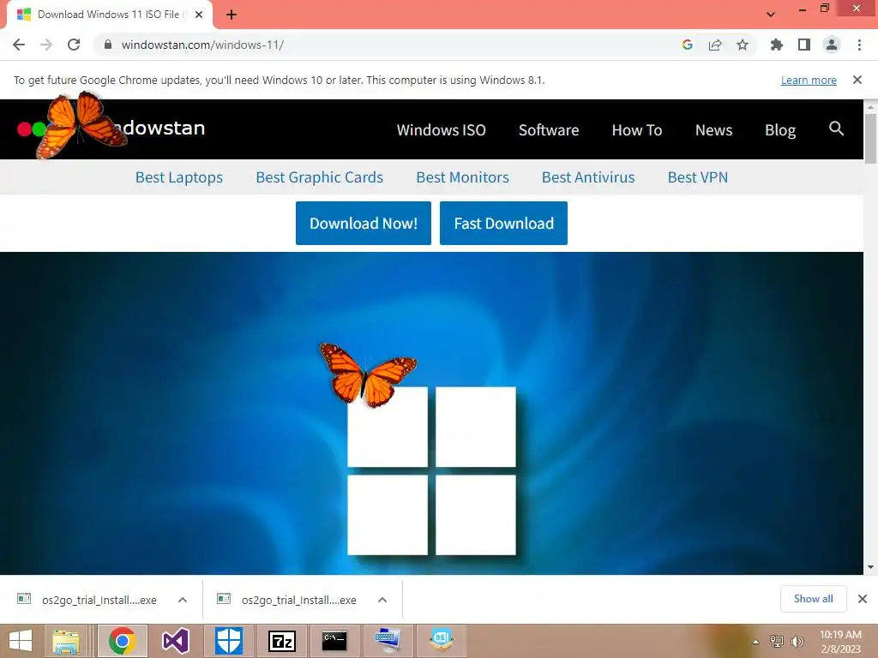The height and width of the screenshot is (658, 878).
Task: Click the Fast Download button
Action: (x=503, y=224)
